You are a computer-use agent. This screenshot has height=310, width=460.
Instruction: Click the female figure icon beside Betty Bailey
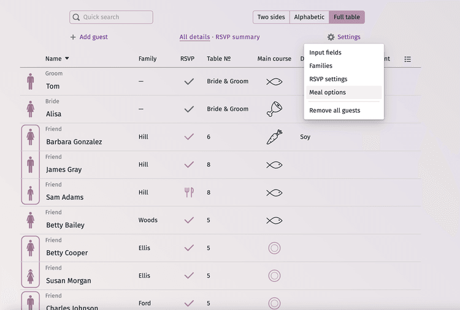30,220
